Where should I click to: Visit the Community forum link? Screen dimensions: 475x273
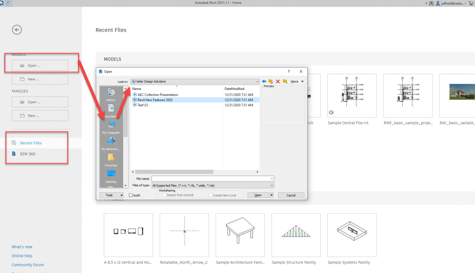(x=27, y=265)
